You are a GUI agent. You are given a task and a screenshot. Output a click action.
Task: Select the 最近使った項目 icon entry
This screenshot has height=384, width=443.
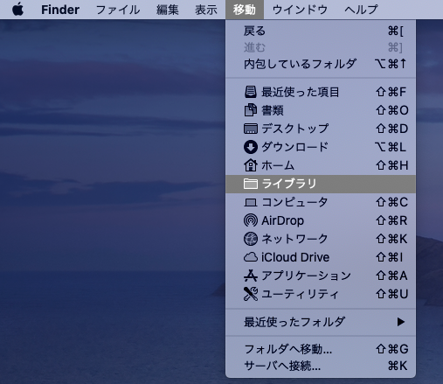pos(251,92)
